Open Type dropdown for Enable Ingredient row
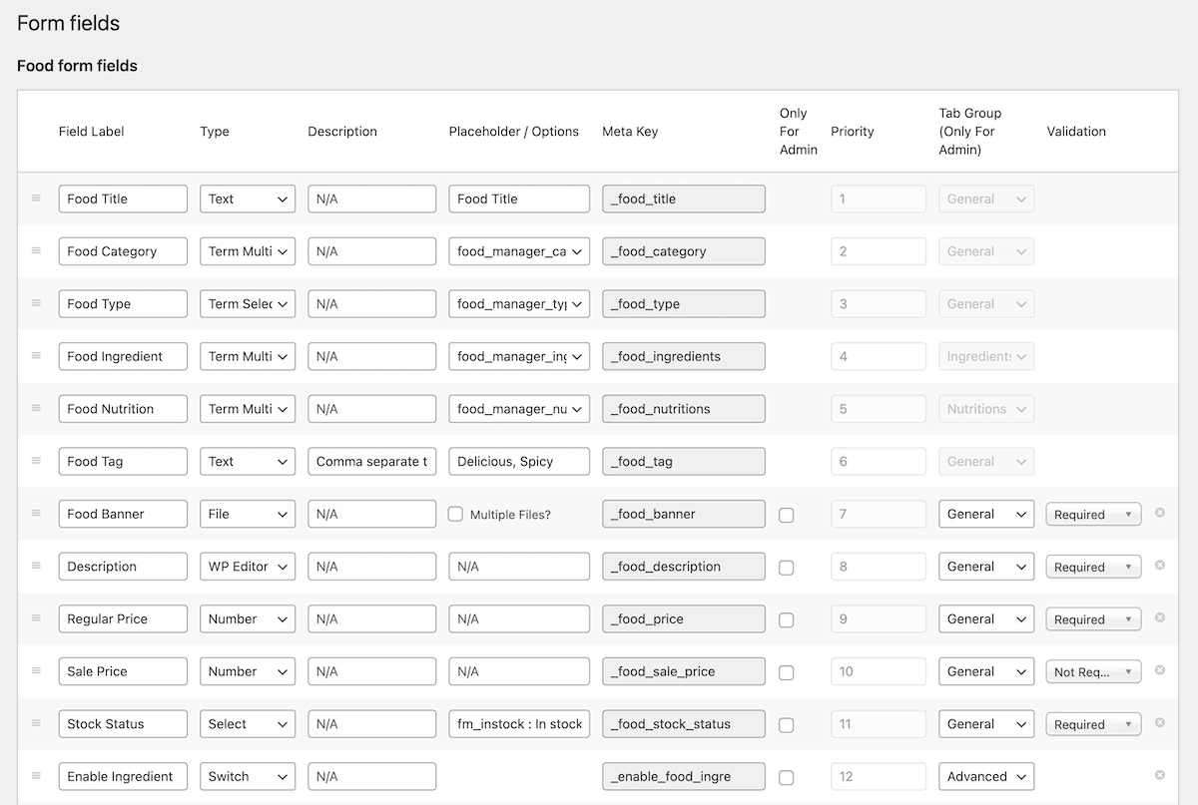This screenshot has width=1198, height=805. (248, 776)
